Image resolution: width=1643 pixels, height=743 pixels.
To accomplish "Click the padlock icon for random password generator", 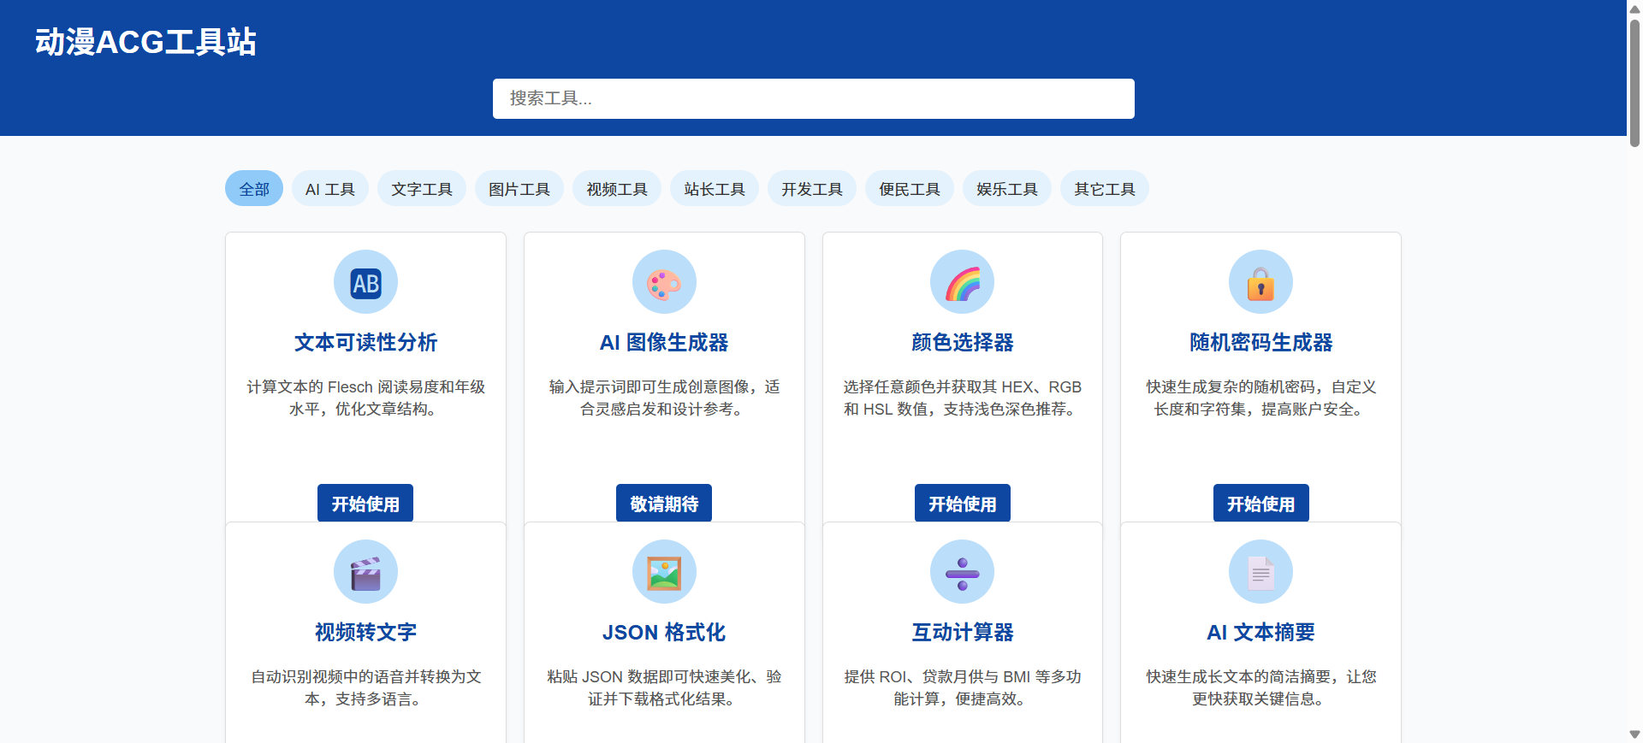I will click(1260, 282).
